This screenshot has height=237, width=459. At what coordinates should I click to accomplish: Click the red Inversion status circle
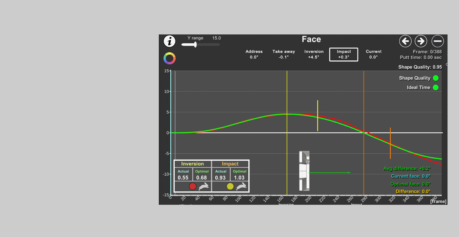[x=192, y=186]
